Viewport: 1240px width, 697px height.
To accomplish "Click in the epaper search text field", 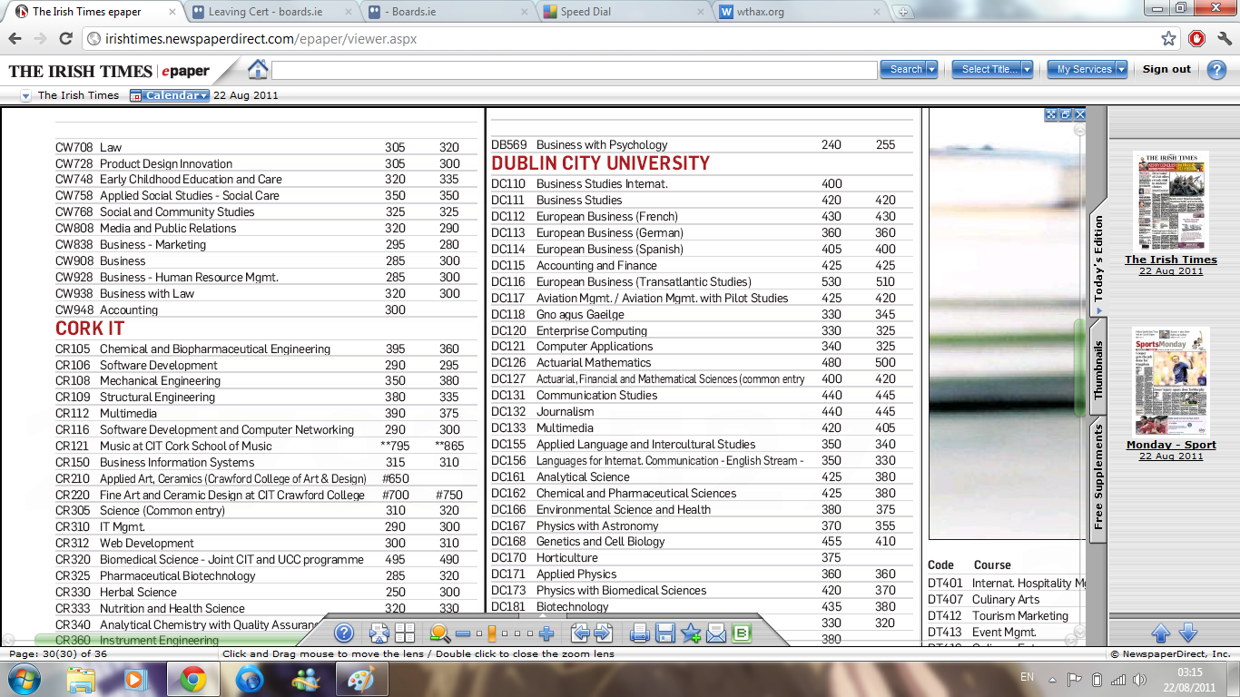I will coord(575,69).
